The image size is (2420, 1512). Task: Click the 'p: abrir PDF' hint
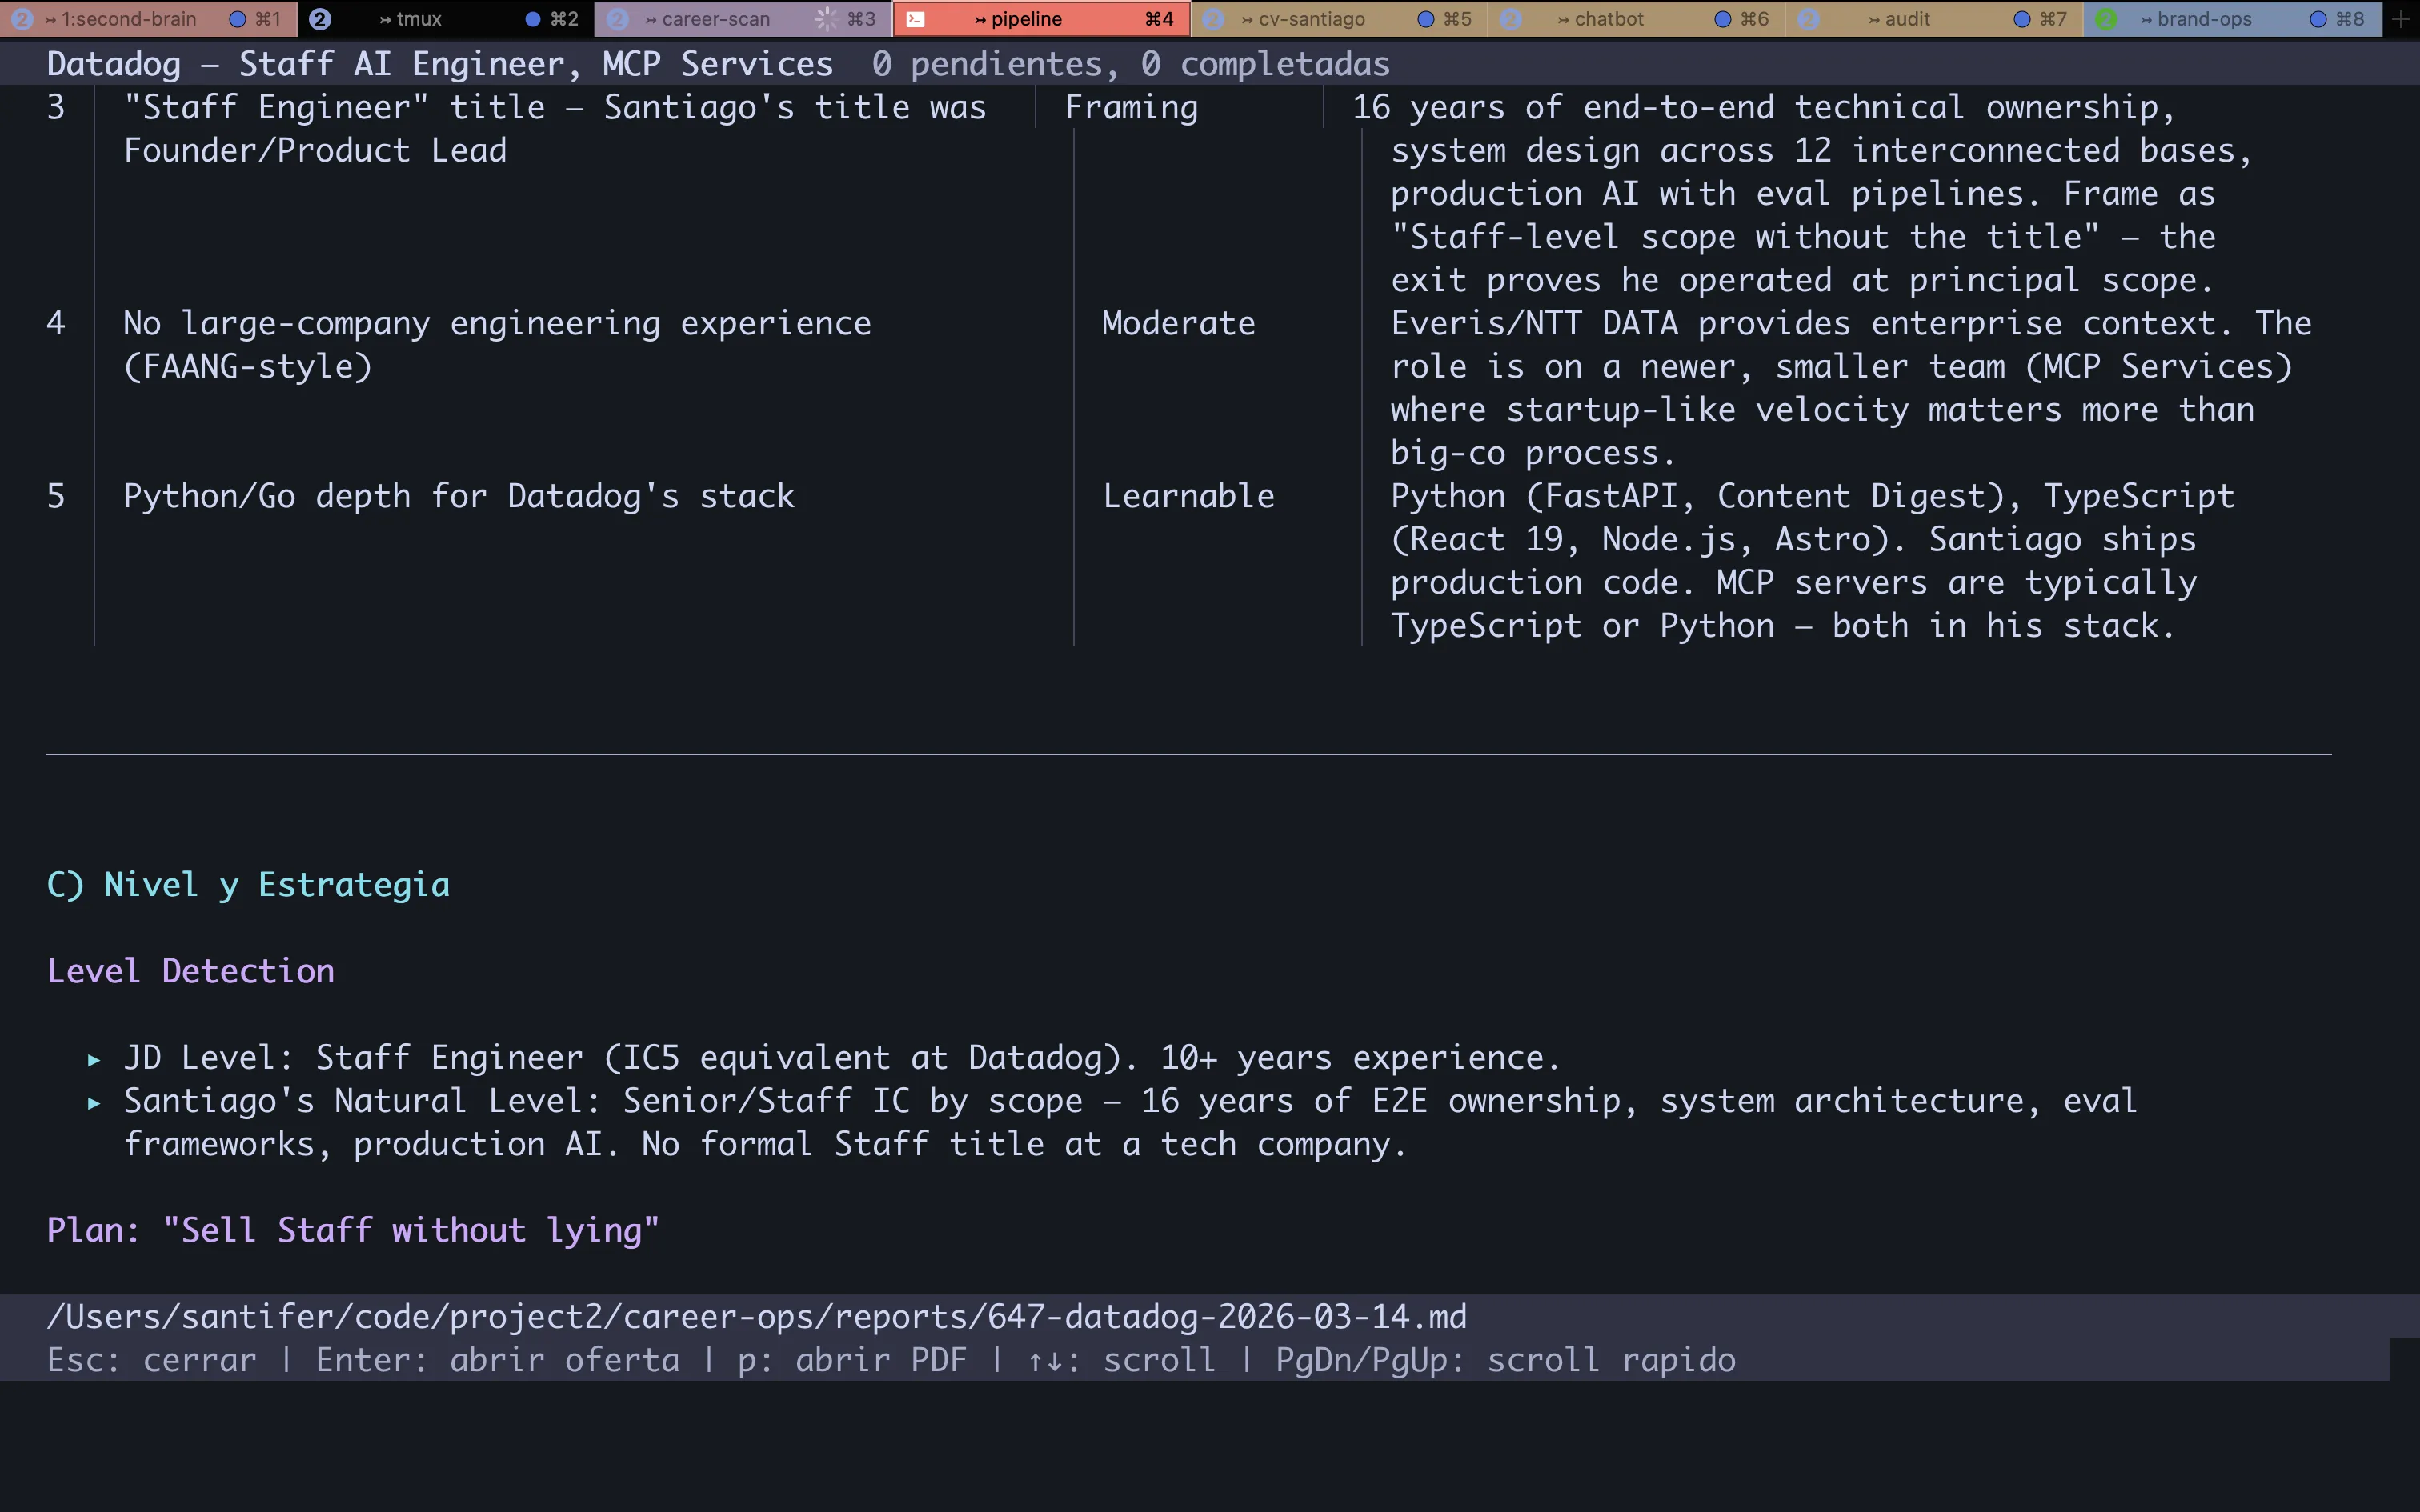[x=852, y=1360]
